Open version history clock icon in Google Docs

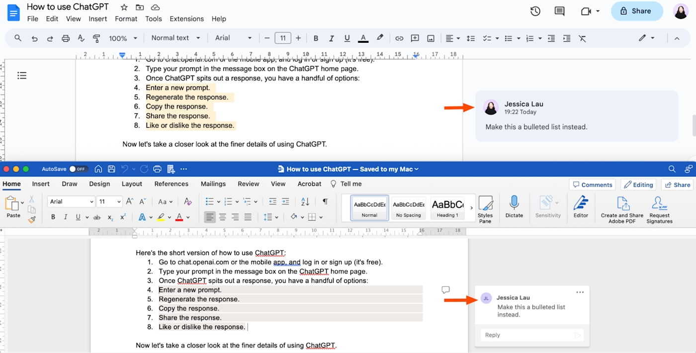tap(535, 11)
